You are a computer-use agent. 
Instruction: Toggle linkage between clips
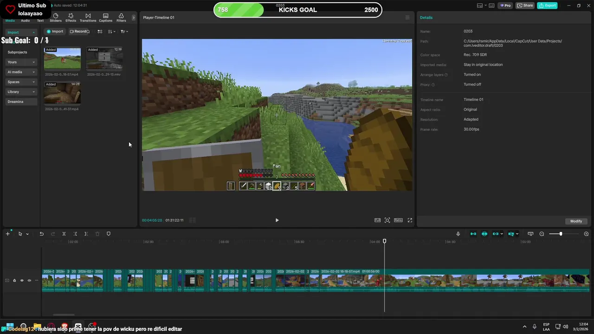tap(495, 234)
